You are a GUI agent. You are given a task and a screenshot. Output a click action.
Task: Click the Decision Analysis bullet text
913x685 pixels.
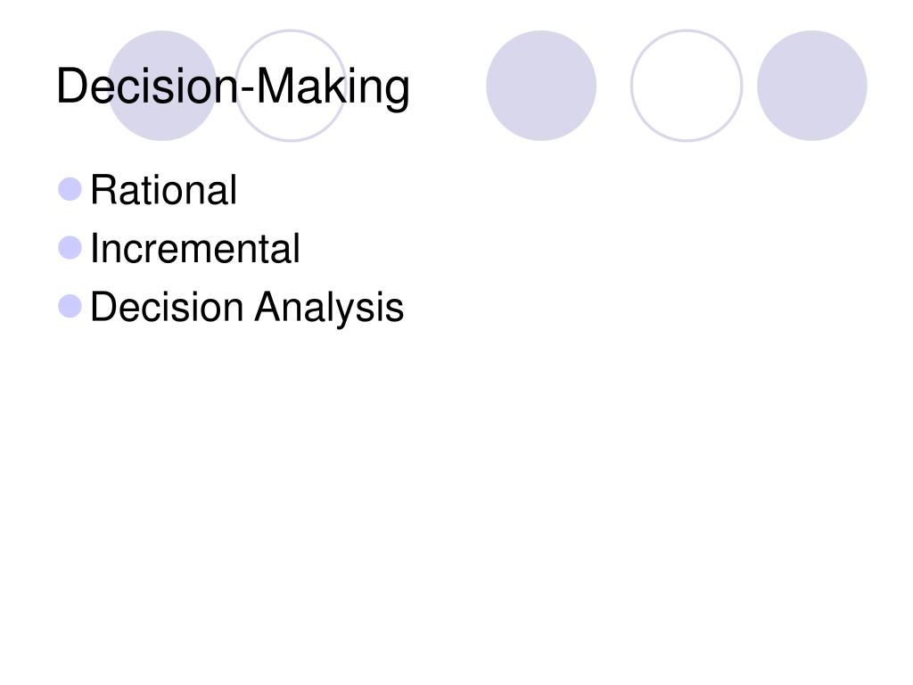[x=247, y=308]
